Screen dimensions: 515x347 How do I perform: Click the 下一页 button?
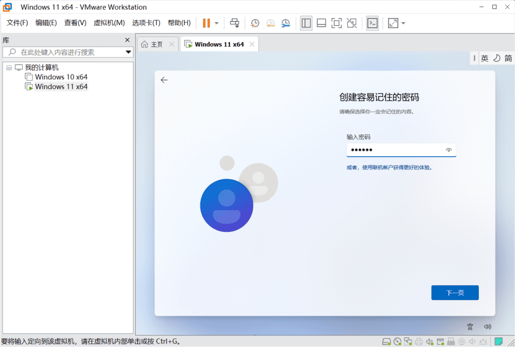[x=455, y=293]
